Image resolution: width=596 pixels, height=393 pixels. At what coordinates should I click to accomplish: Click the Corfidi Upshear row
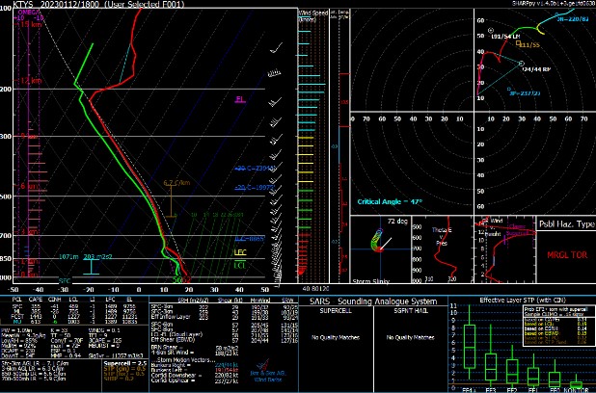(195, 380)
